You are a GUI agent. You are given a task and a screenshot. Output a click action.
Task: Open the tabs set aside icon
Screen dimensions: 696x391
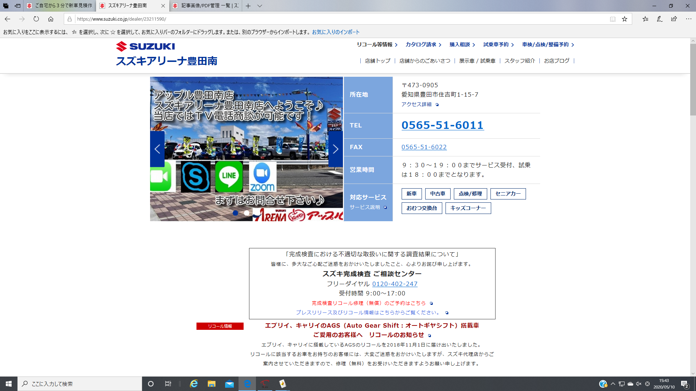click(6, 6)
